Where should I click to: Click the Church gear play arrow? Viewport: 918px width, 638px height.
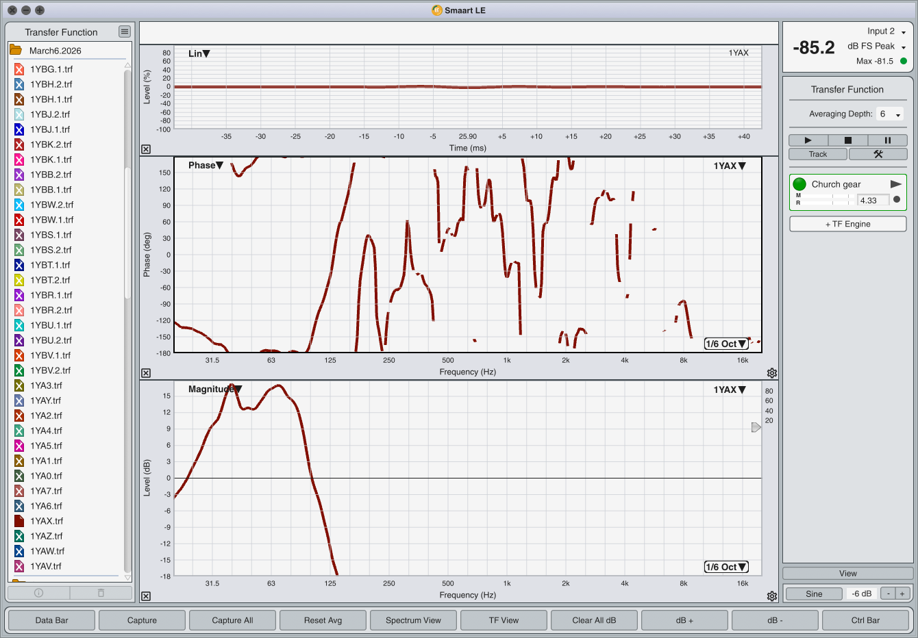895,184
